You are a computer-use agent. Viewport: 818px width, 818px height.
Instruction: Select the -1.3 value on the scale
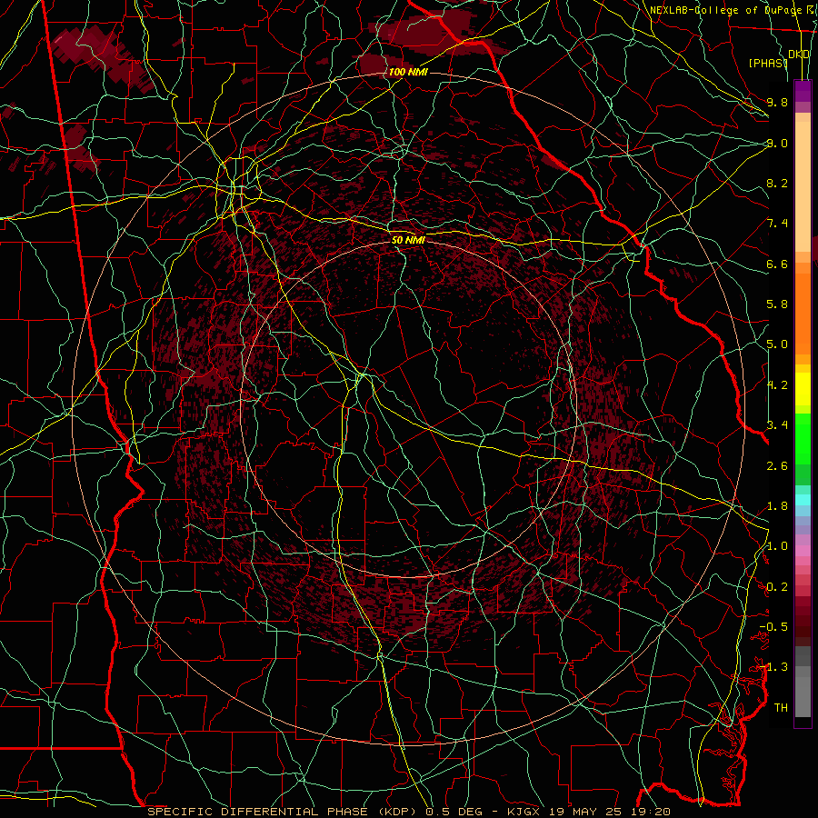[x=773, y=667]
